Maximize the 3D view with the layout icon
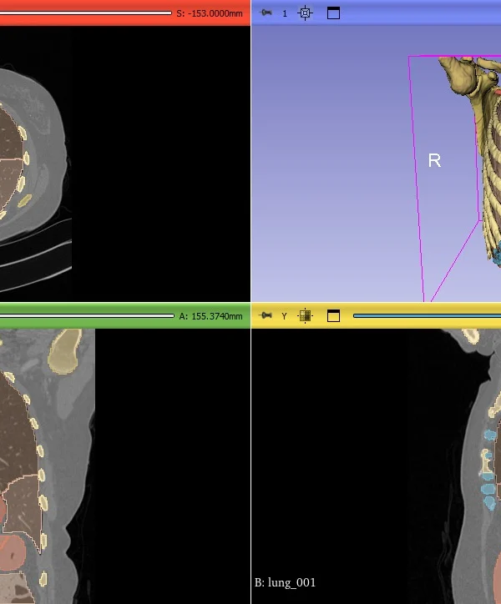The width and height of the screenshot is (501, 604). pyautogui.click(x=334, y=13)
